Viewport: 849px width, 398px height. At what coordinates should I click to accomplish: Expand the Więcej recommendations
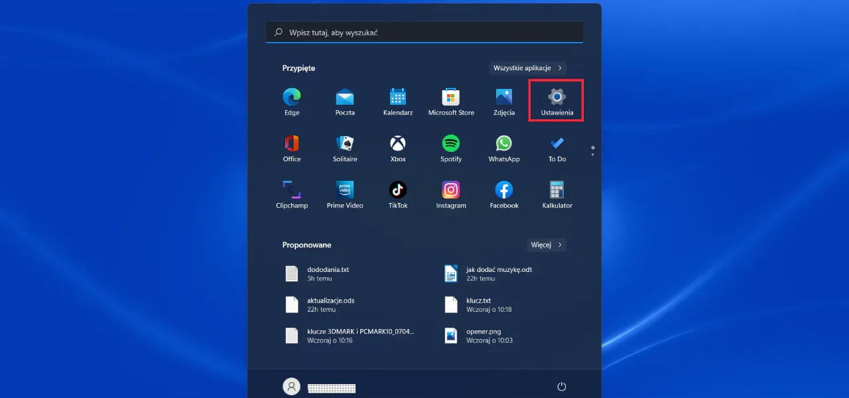(x=546, y=245)
